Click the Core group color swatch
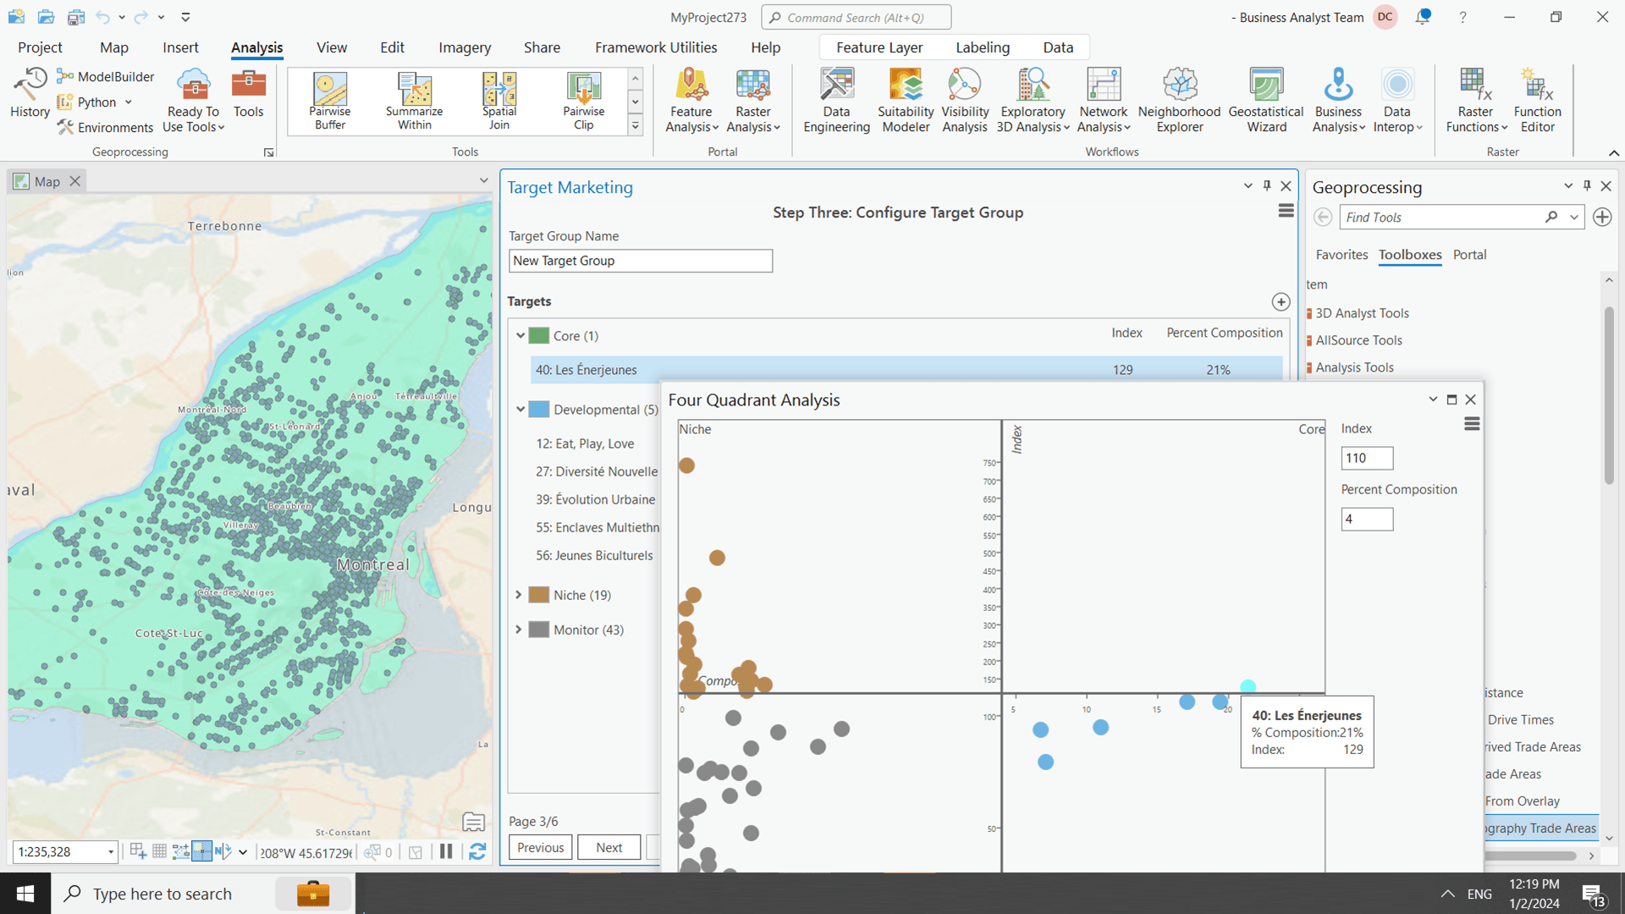This screenshot has width=1625, height=914. 538,335
